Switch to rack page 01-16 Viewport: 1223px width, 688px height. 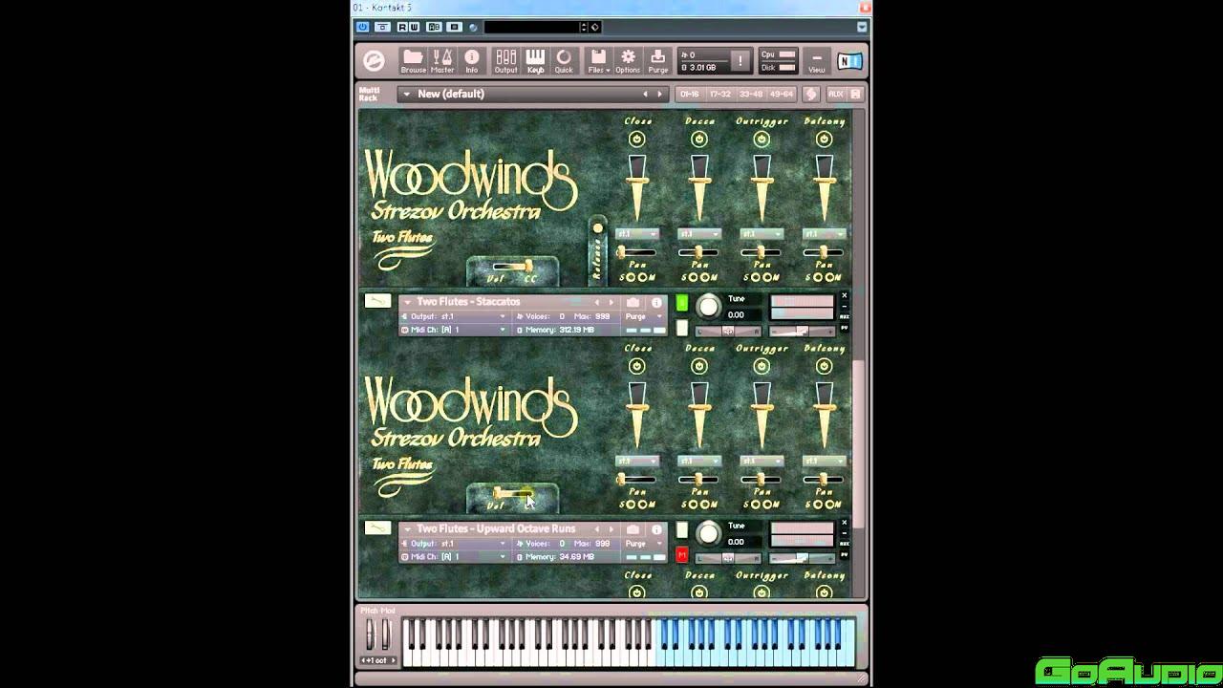[x=689, y=94]
